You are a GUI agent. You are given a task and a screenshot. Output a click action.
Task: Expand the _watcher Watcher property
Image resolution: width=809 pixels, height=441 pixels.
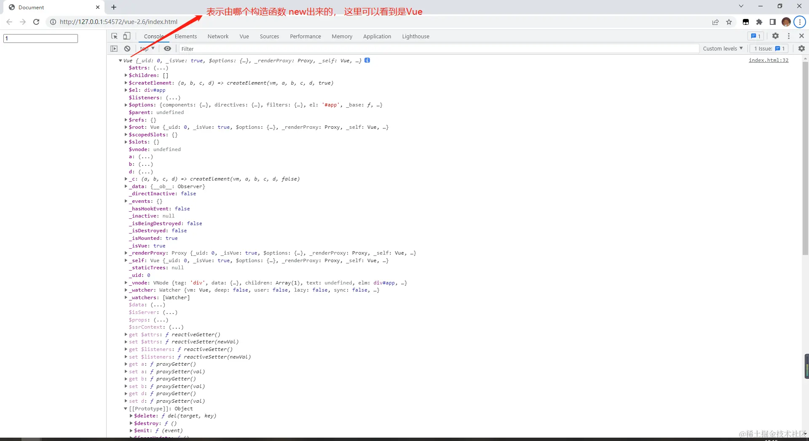point(126,290)
